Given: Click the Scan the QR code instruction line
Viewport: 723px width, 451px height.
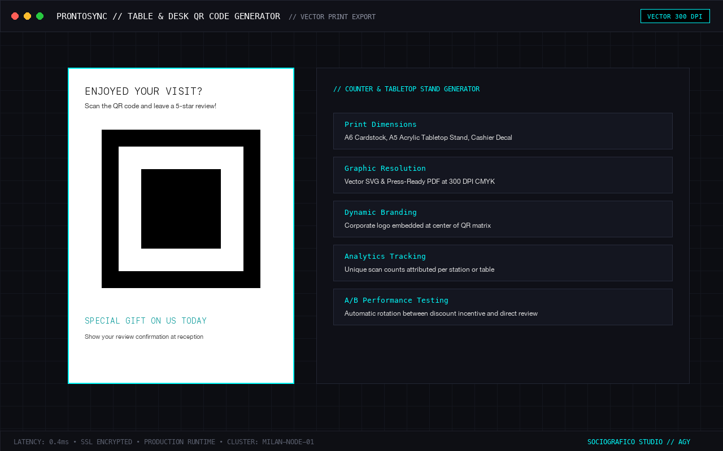Looking at the screenshot, I should coord(150,106).
